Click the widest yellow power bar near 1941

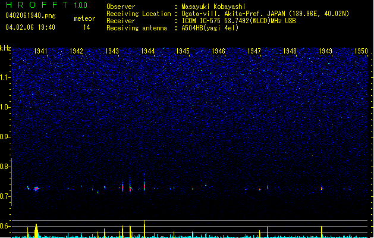pyautogui.click(x=36, y=231)
